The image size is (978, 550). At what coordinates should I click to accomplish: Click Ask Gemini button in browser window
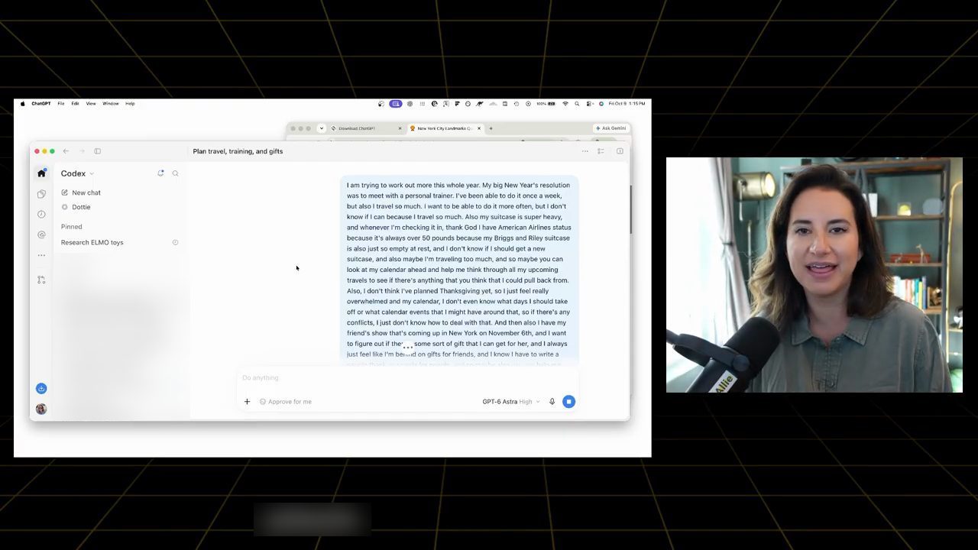[x=611, y=128]
